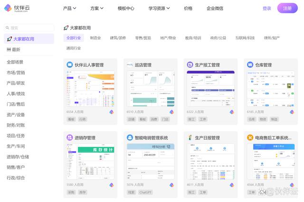The height and width of the screenshot is (202, 304).
Task: Select the 零售/贸易 industry tab
Action: tap(143, 38)
